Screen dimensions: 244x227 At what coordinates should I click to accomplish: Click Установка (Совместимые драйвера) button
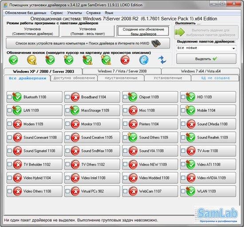[x=32, y=31]
